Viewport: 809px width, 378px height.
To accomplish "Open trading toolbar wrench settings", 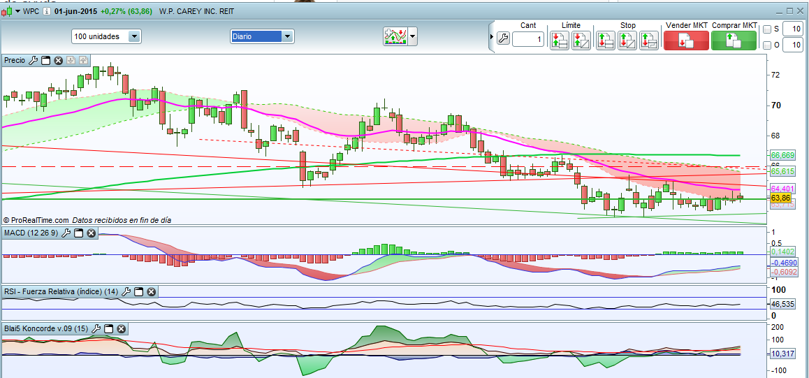I will point(503,38).
